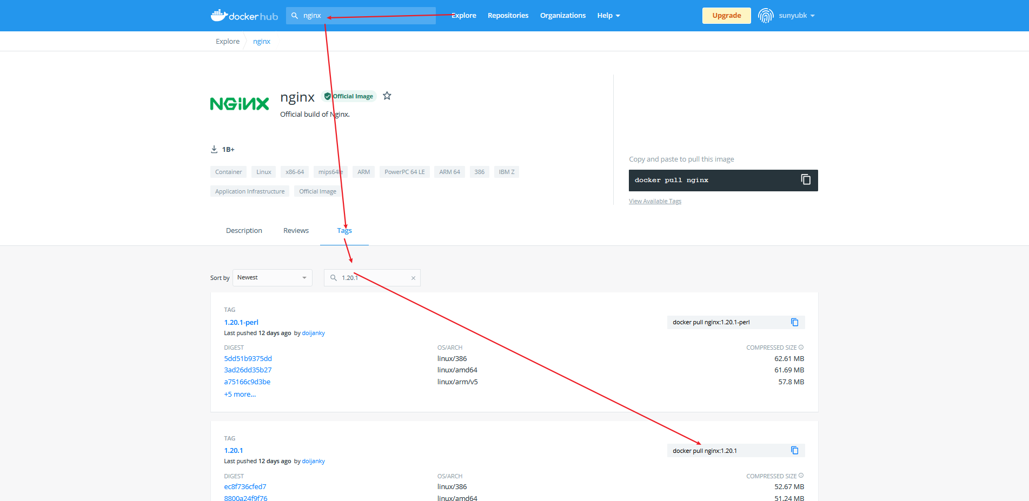Copy the docker pull nginx:1.20.1-perl command
Viewport: 1029px width, 501px height.
795,322
